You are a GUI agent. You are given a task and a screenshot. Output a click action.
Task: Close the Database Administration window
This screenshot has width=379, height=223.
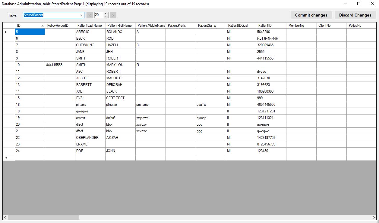[x=373, y=4]
